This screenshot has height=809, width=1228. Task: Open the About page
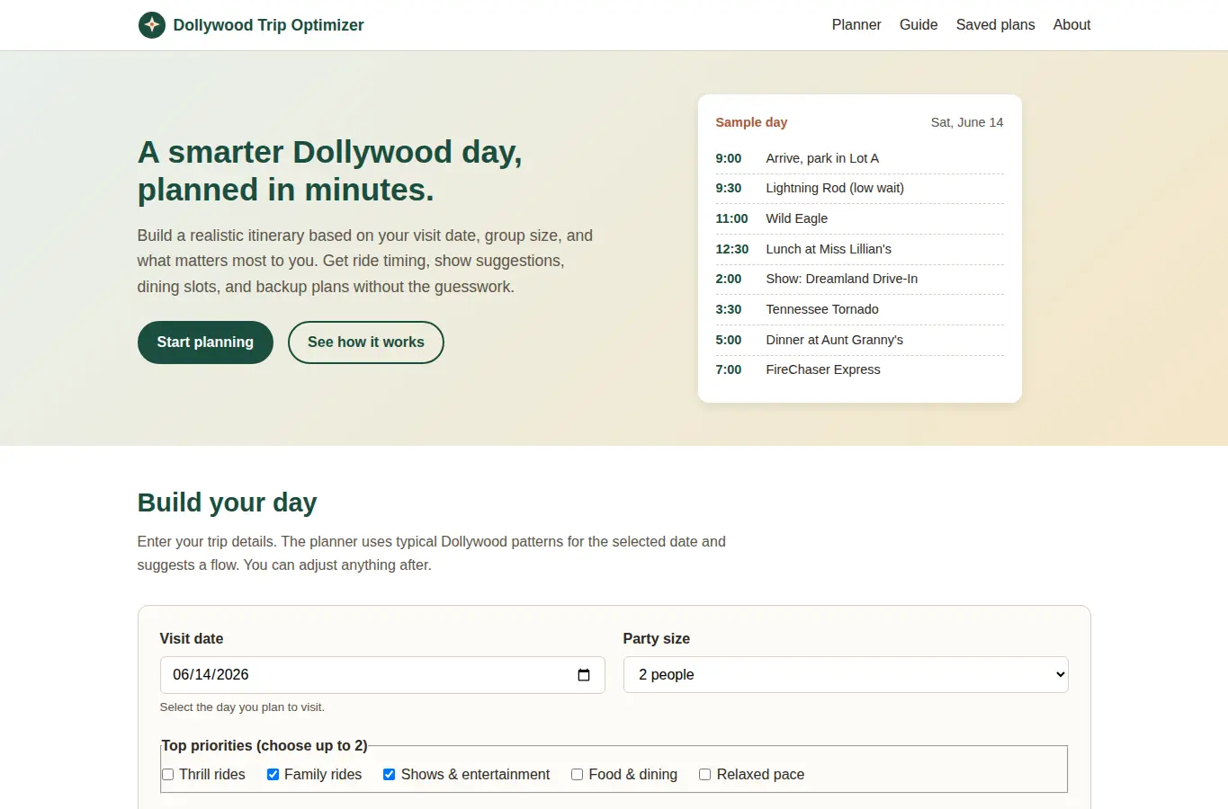coord(1071,25)
